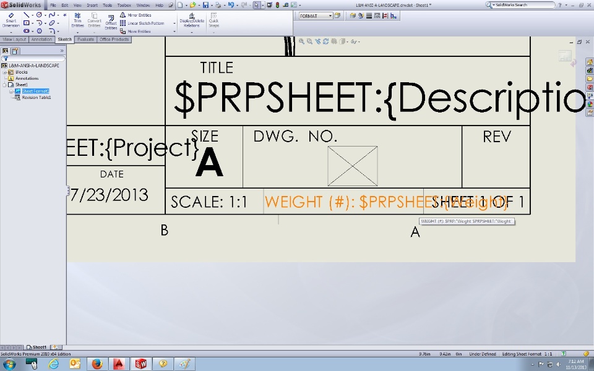Open the Windows Start menu
Viewport: 594px width, 371px height.
click(x=9, y=364)
